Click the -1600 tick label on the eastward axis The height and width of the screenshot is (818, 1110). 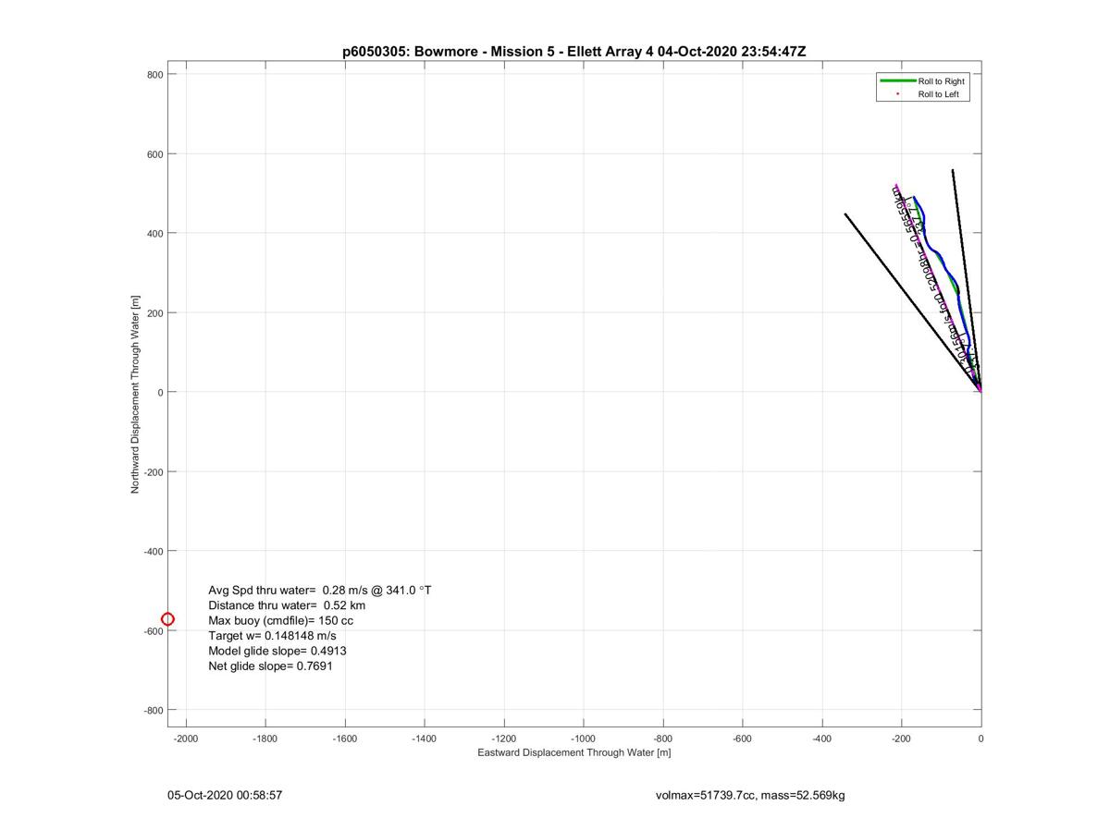coord(345,739)
